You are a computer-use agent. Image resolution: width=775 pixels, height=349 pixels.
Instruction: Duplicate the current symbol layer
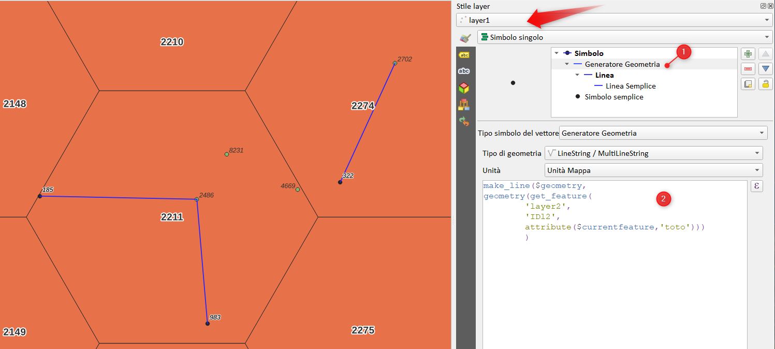tap(748, 84)
